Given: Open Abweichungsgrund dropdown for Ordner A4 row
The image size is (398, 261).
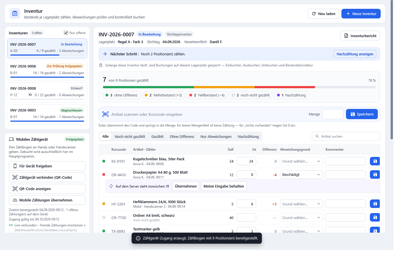Looking at the screenshot, I should (x=302, y=217).
